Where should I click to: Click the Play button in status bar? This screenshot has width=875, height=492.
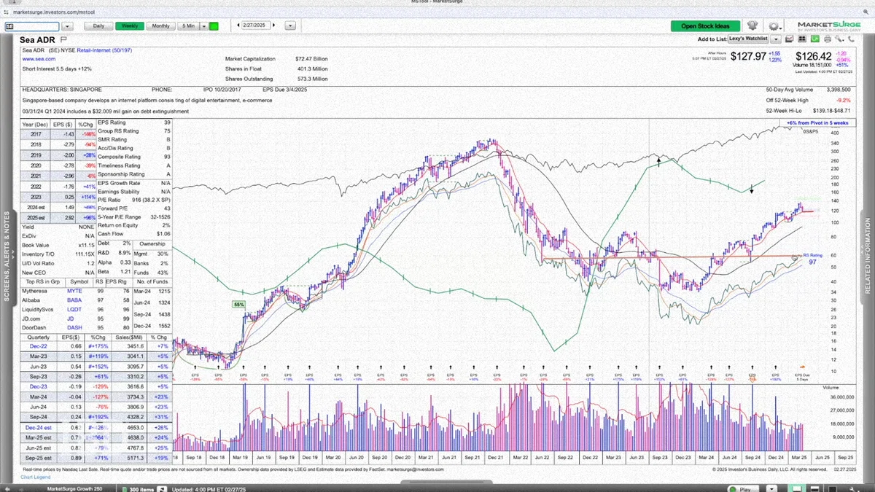click(743, 488)
